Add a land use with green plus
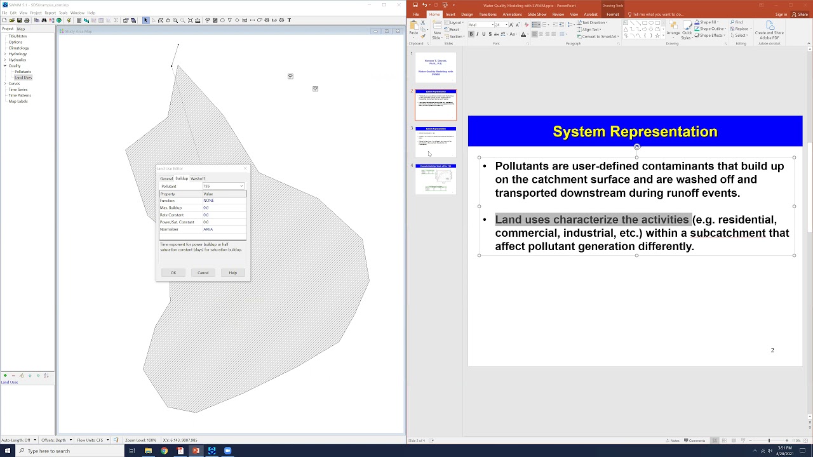The width and height of the screenshot is (813, 457). (x=5, y=376)
